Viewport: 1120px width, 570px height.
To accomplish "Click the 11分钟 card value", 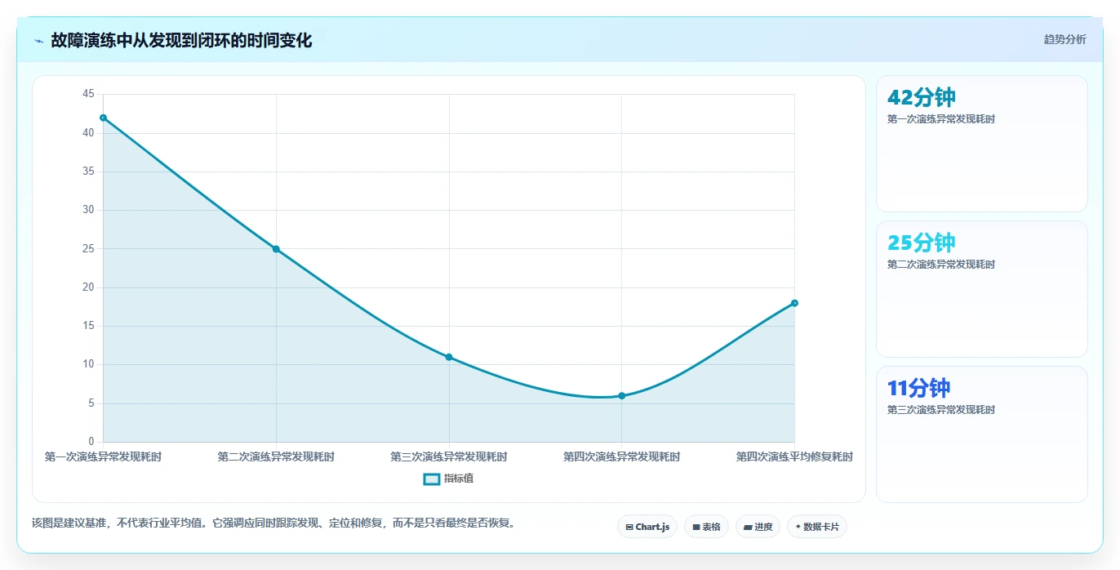I will (x=918, y=388).
